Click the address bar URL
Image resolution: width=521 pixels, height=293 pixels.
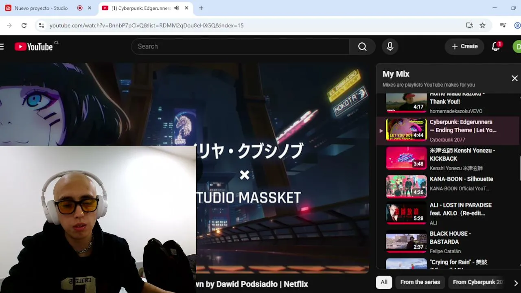(x=147, y=25)
